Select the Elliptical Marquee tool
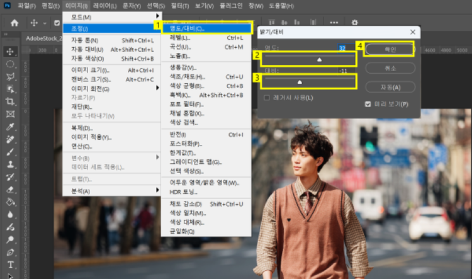This screenshot has height=279, width=472. 10,64
